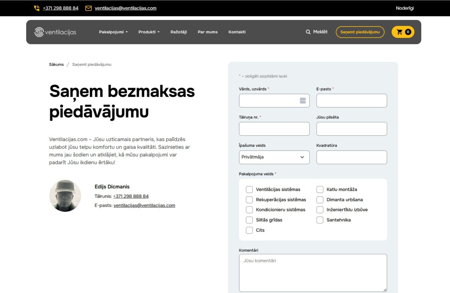Check Inženiertīklu izbūve option

point(320,210)
